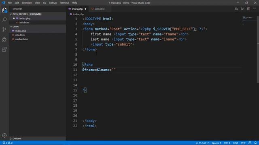The width and height of the screenshot is (259, 145).
Task: Click the </body> closing tag
Action: pyautogui.click(x=89, y=121)
